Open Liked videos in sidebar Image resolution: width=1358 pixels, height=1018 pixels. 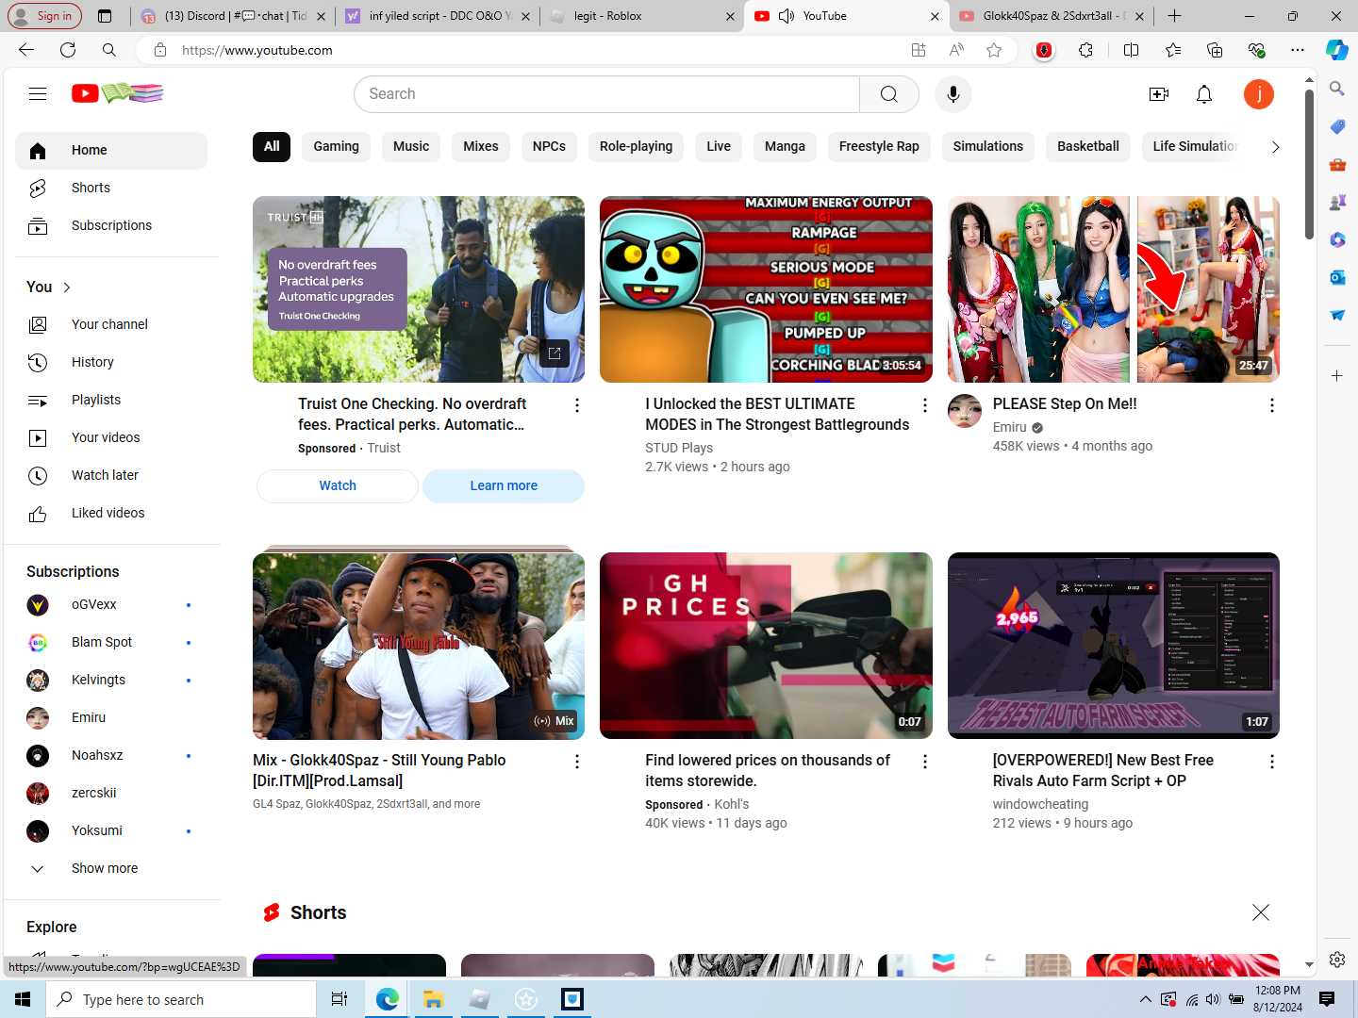111,513
